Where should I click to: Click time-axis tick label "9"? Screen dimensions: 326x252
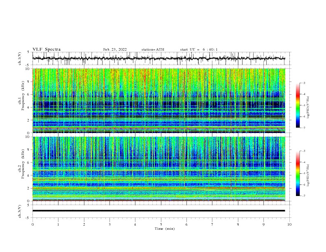pos(263,224)
